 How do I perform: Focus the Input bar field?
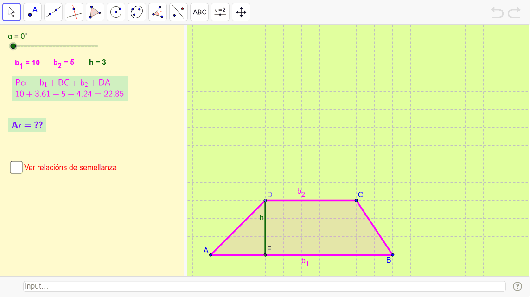264,286
